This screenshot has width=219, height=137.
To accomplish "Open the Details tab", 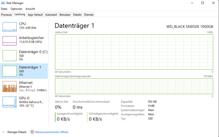I will click(77, 14).
